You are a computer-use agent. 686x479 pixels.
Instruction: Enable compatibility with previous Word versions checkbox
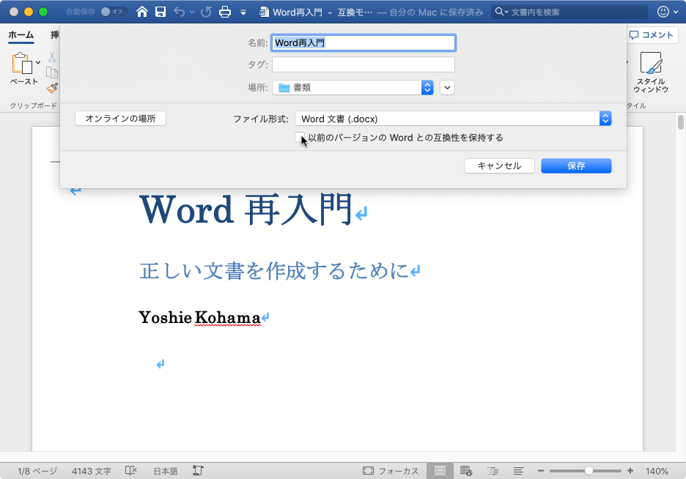click(300, 138)
